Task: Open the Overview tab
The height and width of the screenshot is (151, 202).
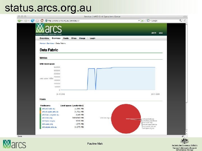Action: pyautogui.click(x=44, y=38)
